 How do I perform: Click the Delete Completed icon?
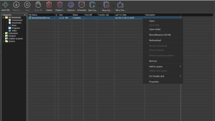(60, 5)
